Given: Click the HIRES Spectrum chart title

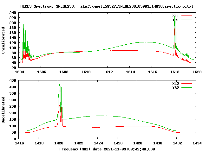Looking at the screenshot, I should coord(107,6).
